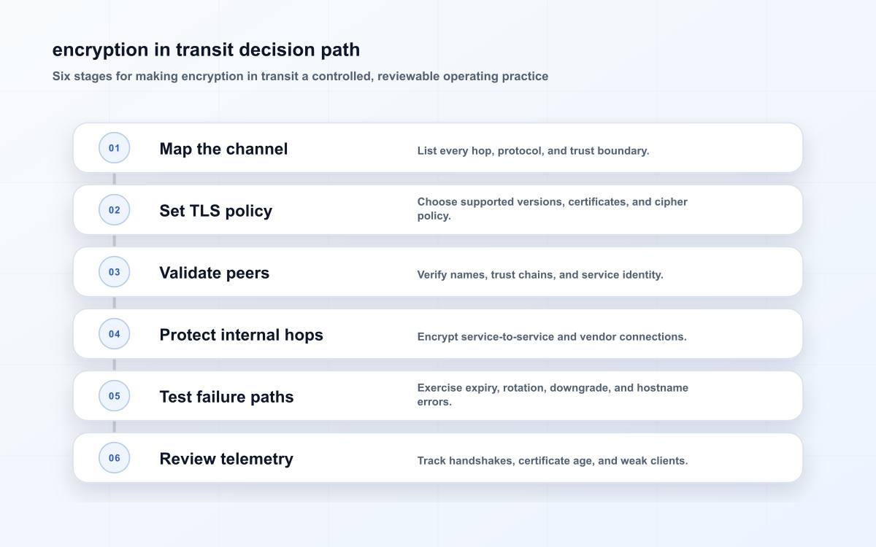
Task: Select the "Verify names, trust chains" description
Action: (540, 275)
